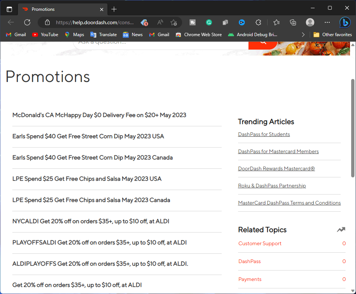356x294 pixels.
Task: Click the page vertical scrollbar thumb
Action: [353, 128]
